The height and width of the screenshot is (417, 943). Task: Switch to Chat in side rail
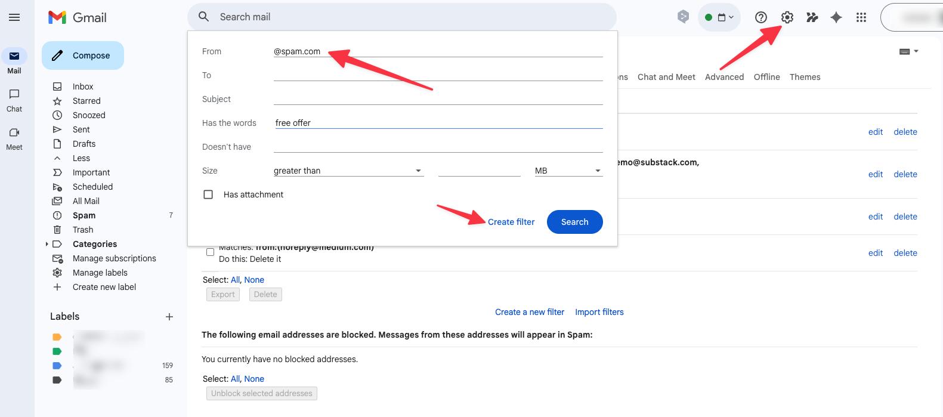[14, 100]
